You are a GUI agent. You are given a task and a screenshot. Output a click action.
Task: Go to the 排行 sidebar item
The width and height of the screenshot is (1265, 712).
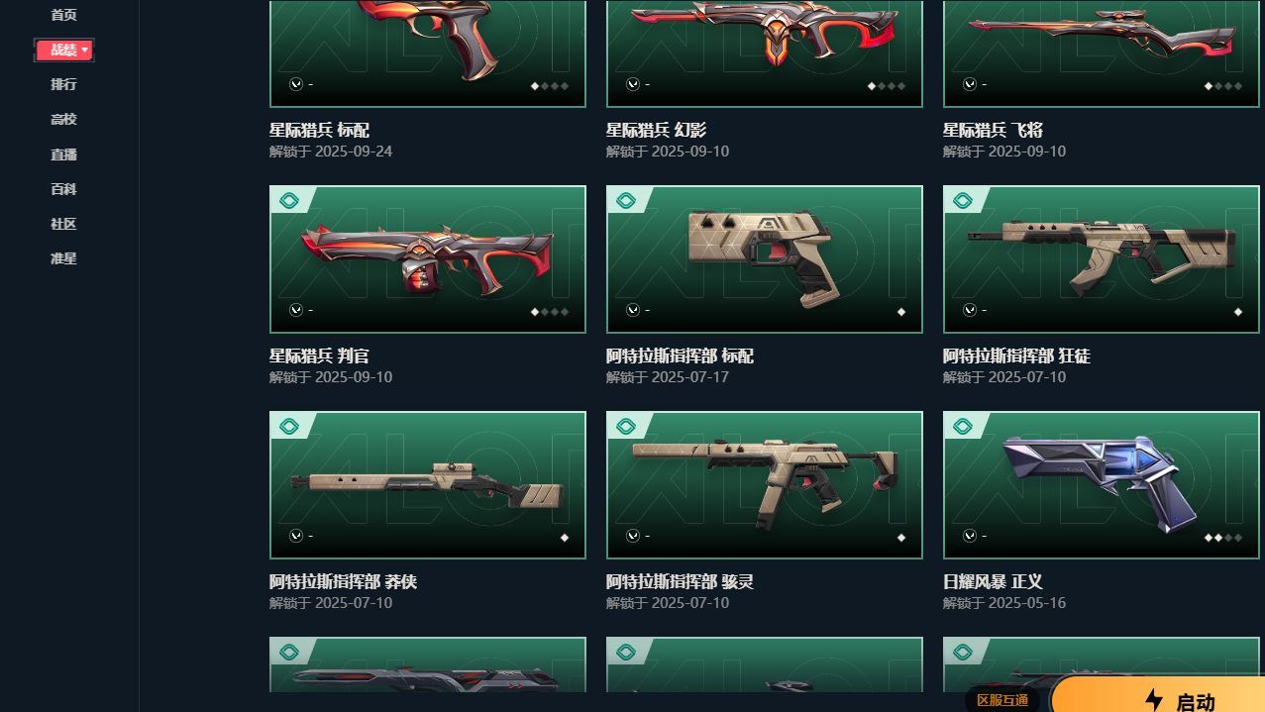(x=63, y=84)
